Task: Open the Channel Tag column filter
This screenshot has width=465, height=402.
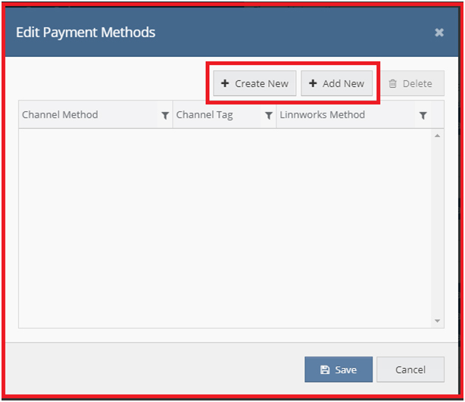Action: (269, 115)
